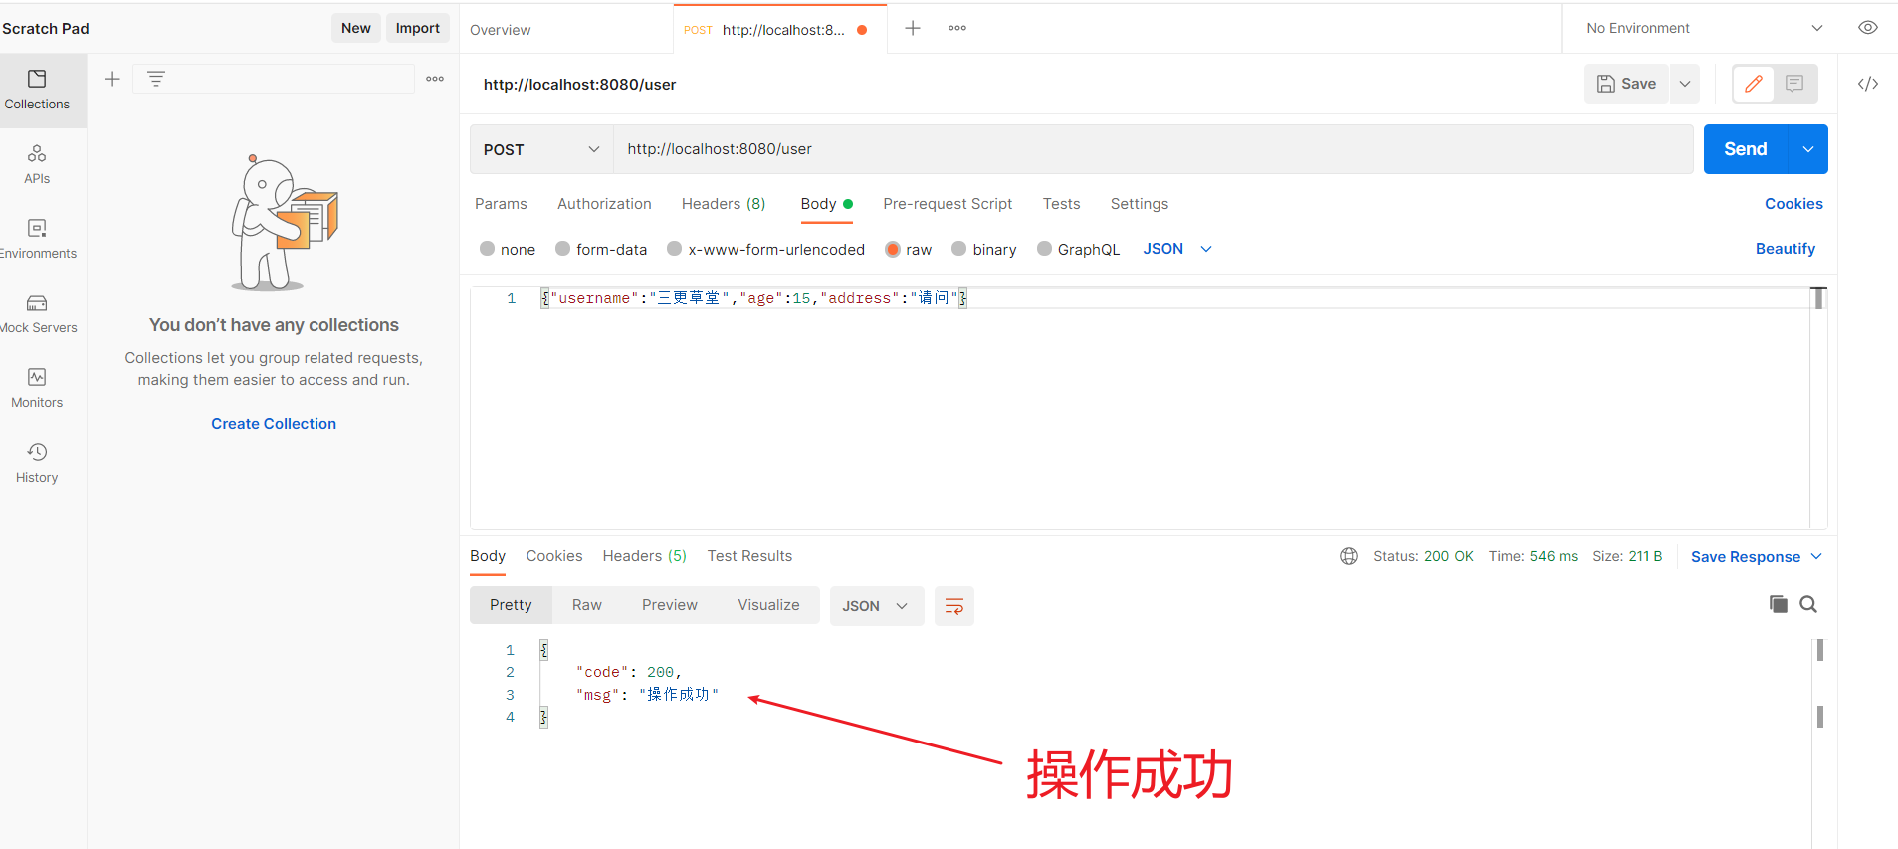This screenshot has height=849, width=1898.
Task: Open the response JSON format dropdown
Action: coord(876,606)
